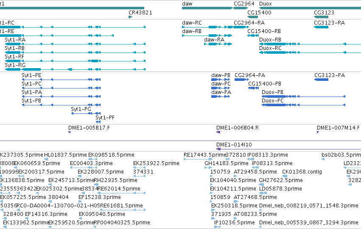Open protein CG3123-PA

(330, 75)
